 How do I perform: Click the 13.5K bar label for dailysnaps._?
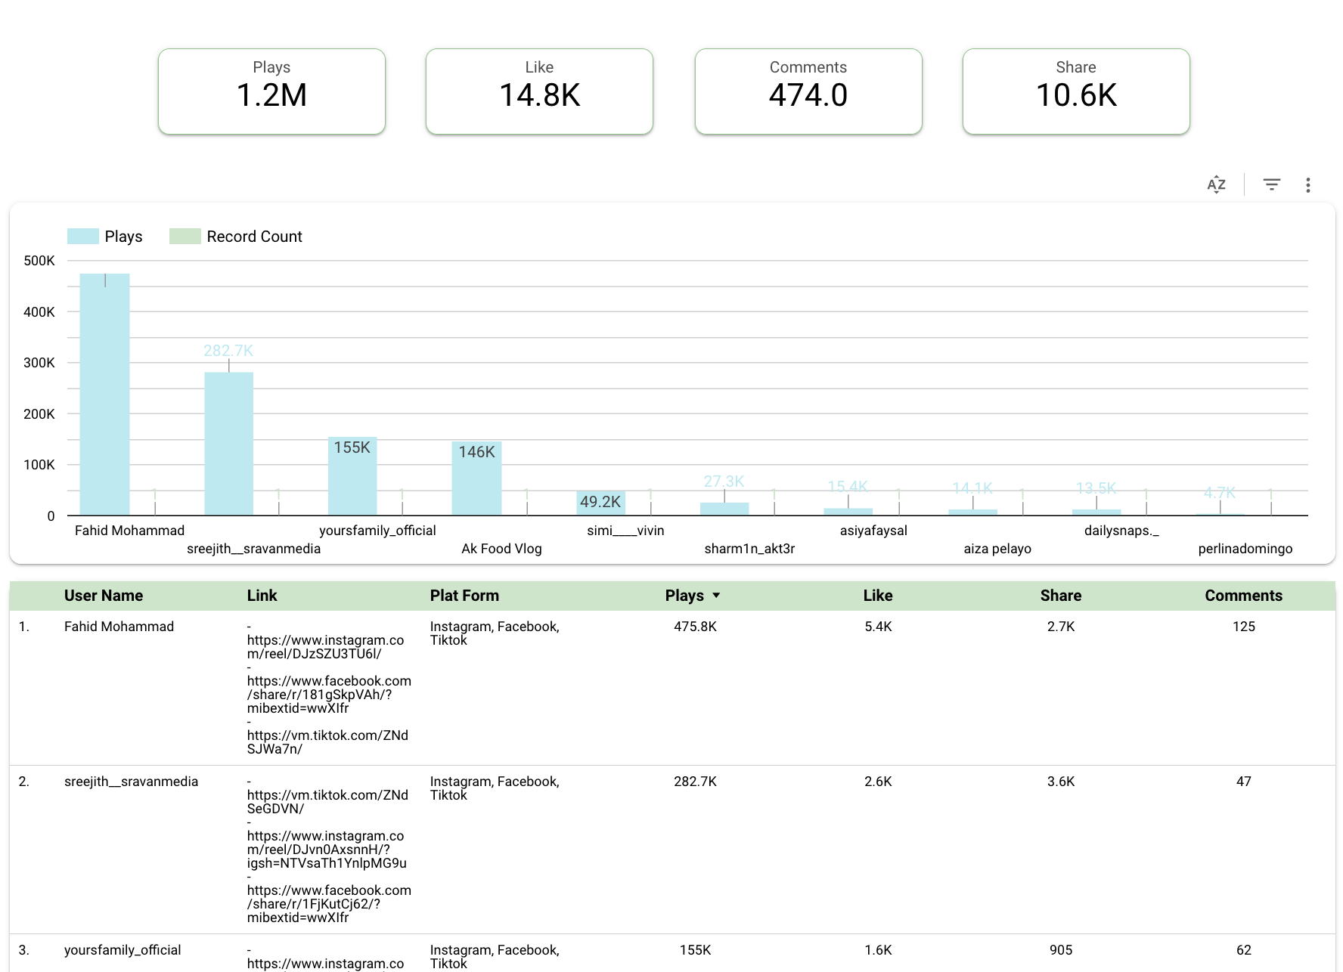point(1096,488)
